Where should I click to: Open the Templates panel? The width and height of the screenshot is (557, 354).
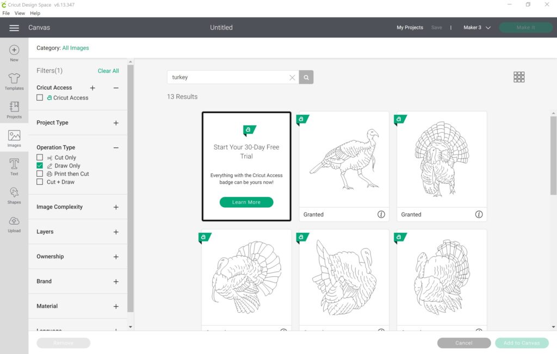click(14, 82)
